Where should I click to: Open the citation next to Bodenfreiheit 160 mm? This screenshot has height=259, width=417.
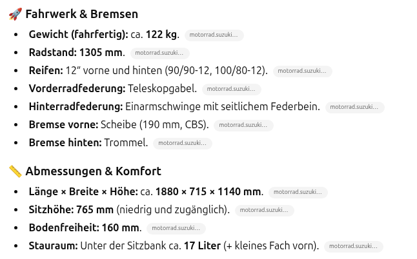[176, 228]
